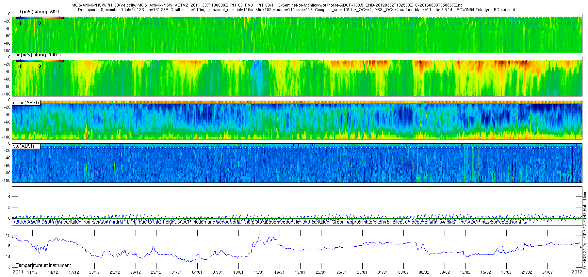Click the V velocity panel colorbar
Screen dimensions: 588x277
pyautogui.click(x=40, y=61)
